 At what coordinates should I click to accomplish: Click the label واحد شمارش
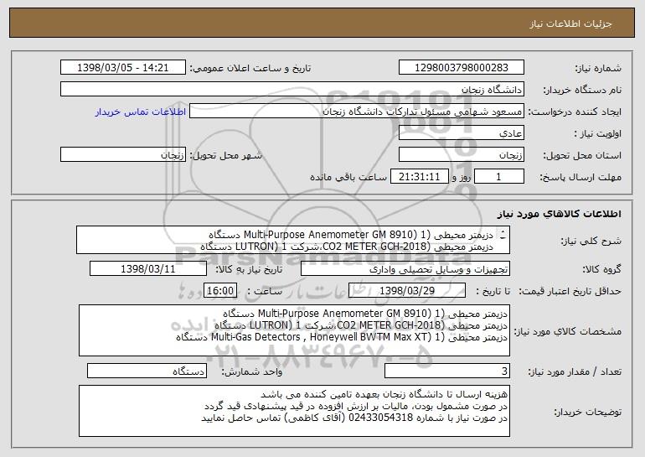pyautogui.click(x=252, y=371)
